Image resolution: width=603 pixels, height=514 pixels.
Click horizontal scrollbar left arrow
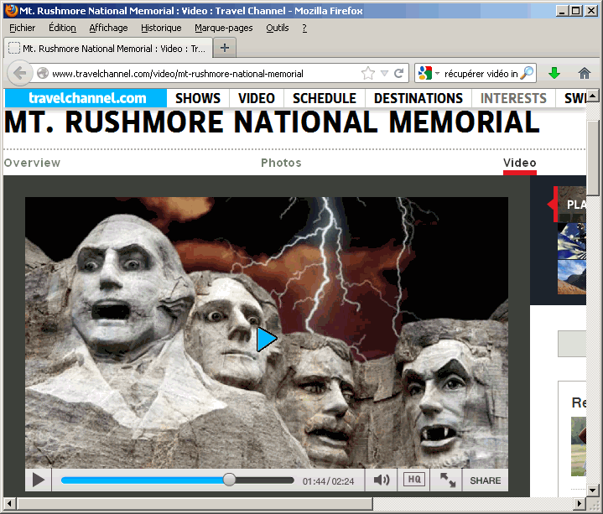coord(9,503)
